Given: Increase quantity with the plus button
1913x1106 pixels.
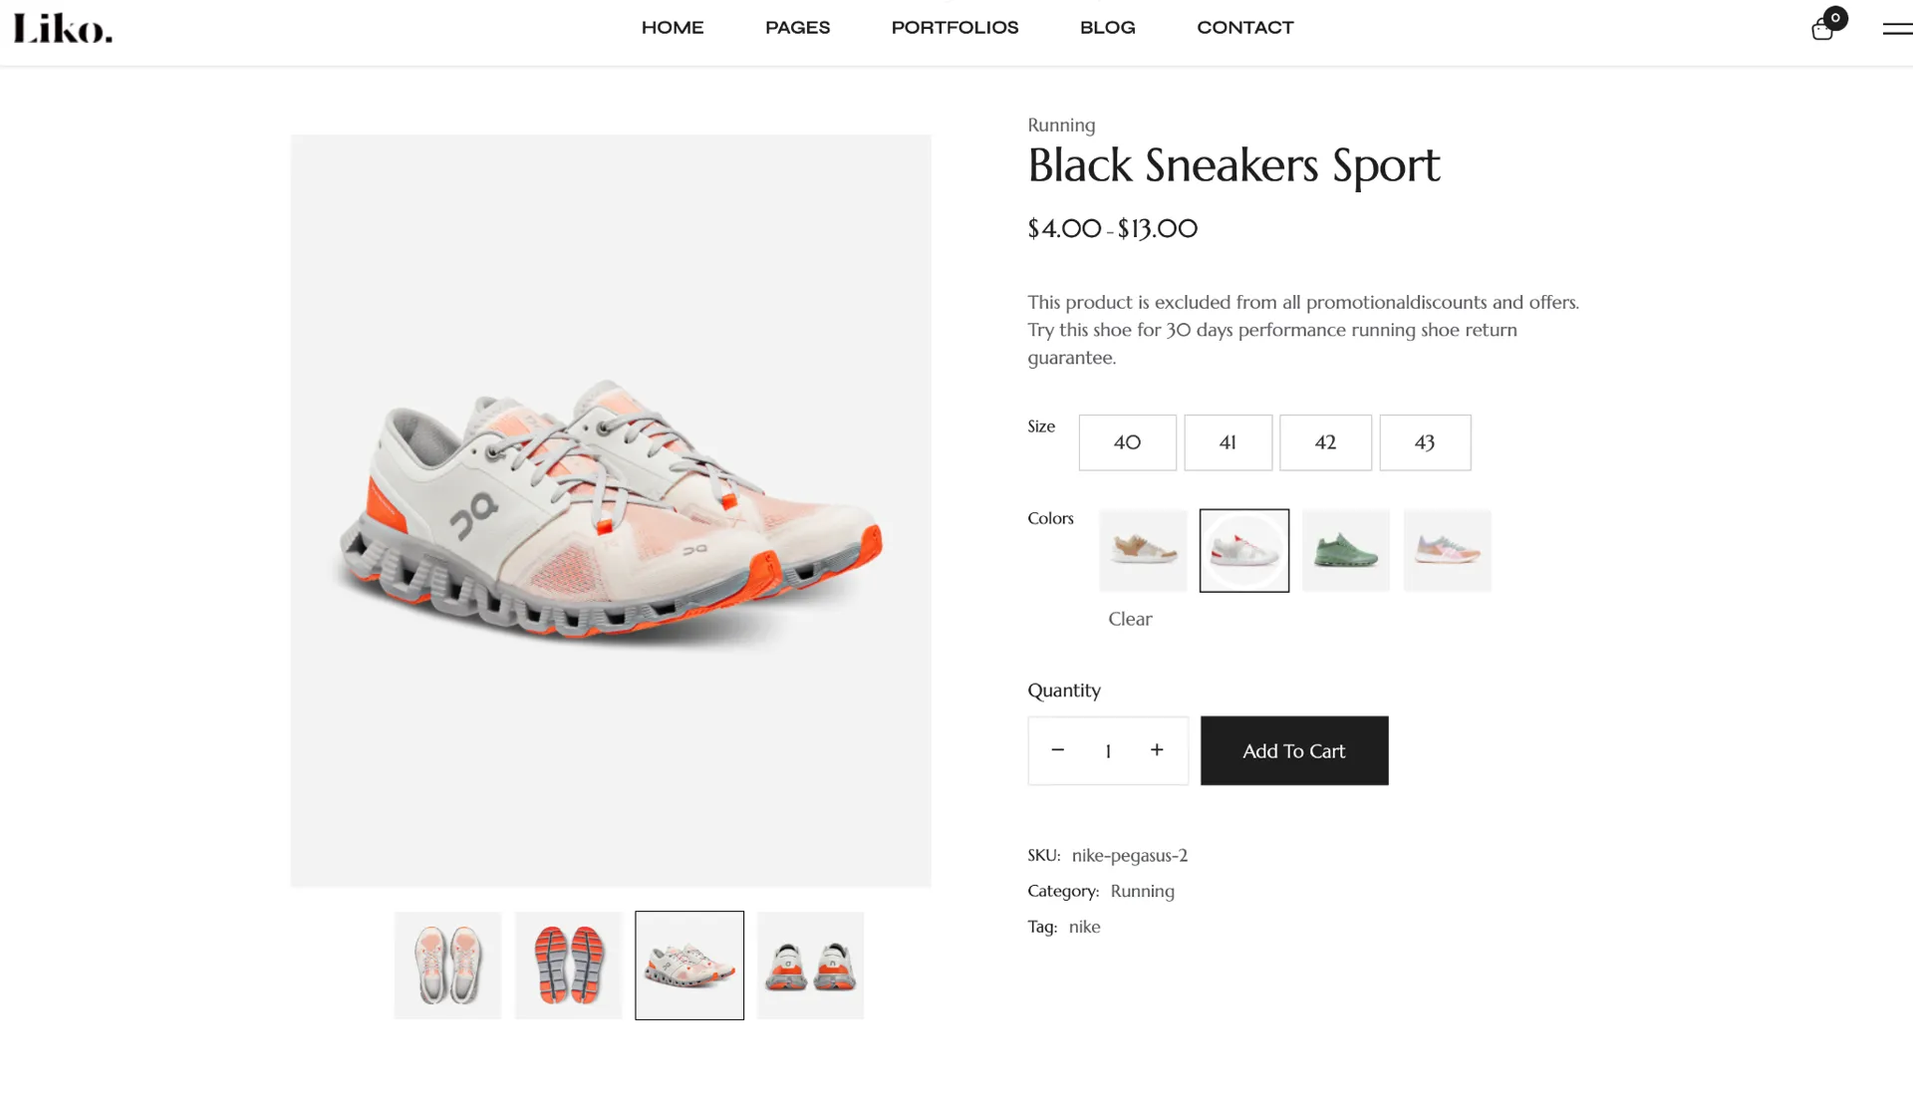Looking at the screenshot, I should coord(1157,750).
